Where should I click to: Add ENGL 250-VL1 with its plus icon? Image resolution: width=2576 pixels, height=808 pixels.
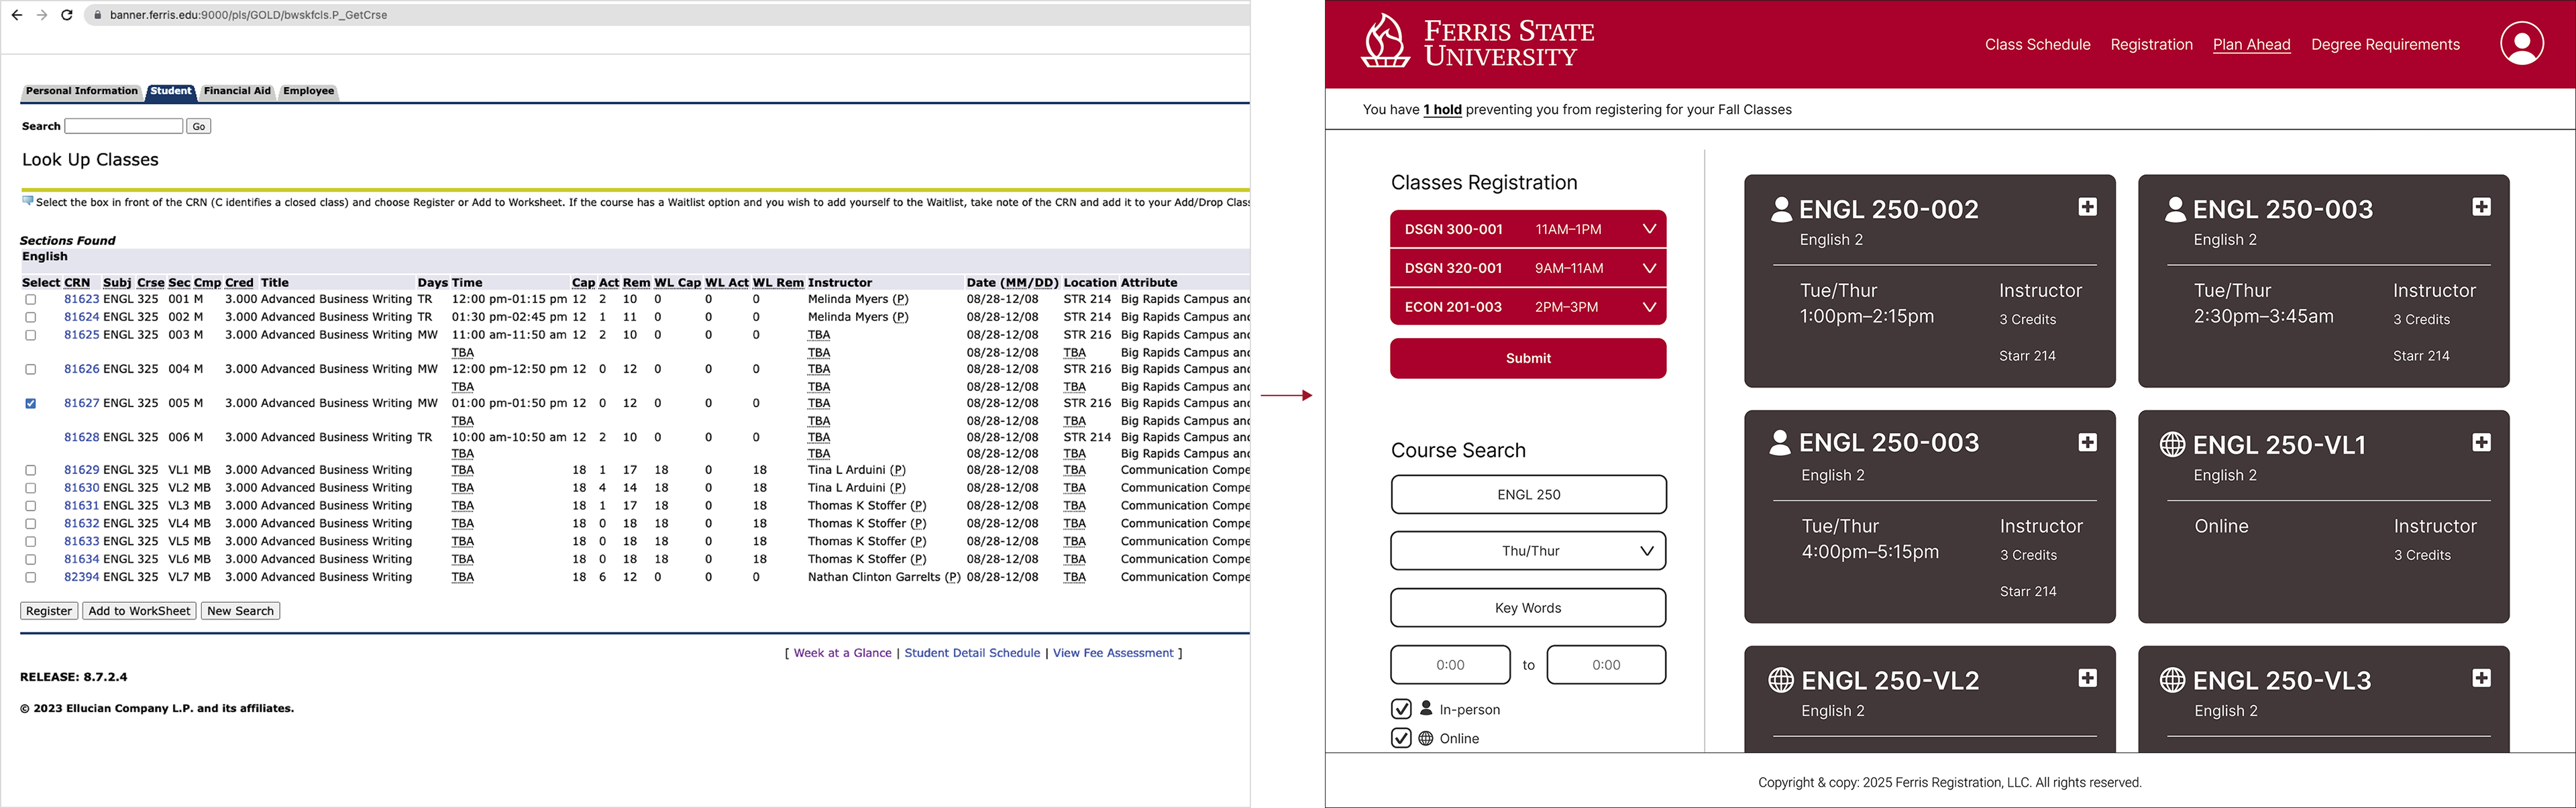pyautogui.click(x=2481, y=442)
